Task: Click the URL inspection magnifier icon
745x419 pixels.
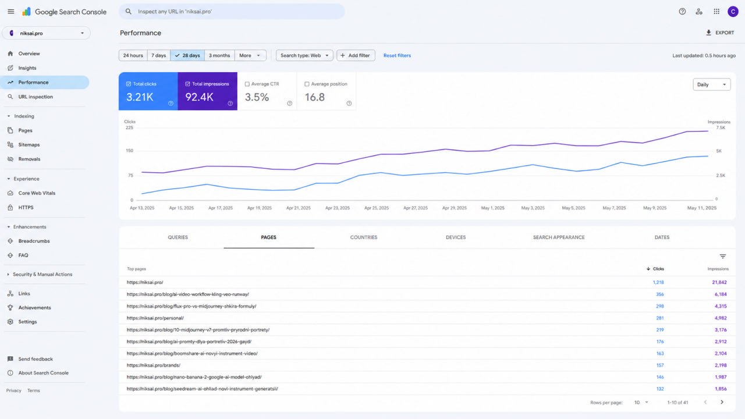Action: [x=10, y=97]
